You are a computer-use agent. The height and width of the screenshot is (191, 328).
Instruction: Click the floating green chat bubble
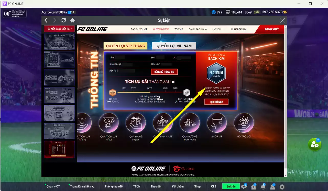coord(314,145)
